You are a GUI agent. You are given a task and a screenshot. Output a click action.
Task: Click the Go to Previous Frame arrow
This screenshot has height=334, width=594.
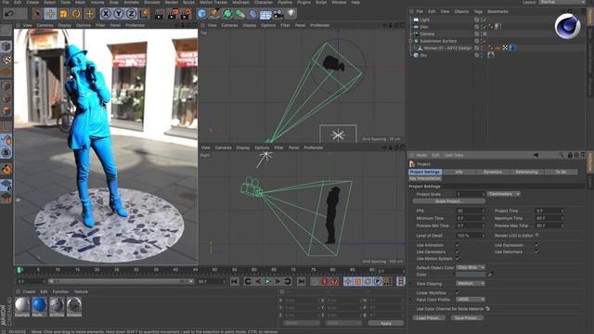pos(258,281)
